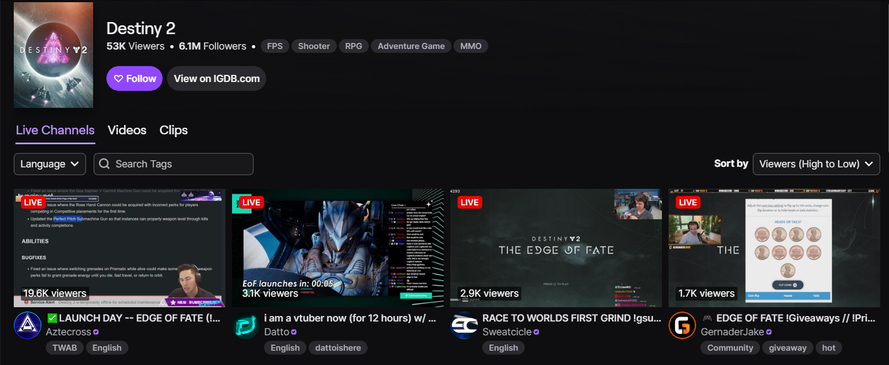Select English tag under Datto
The height and width of the screenshot is (365, 889).
[285, 348]
